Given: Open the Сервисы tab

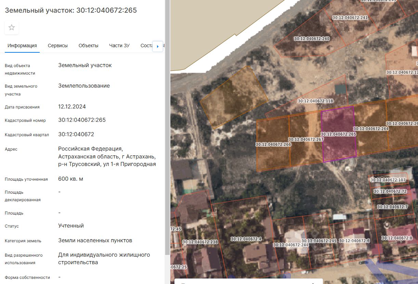Looking at the screenshot, I should point(58,46).
